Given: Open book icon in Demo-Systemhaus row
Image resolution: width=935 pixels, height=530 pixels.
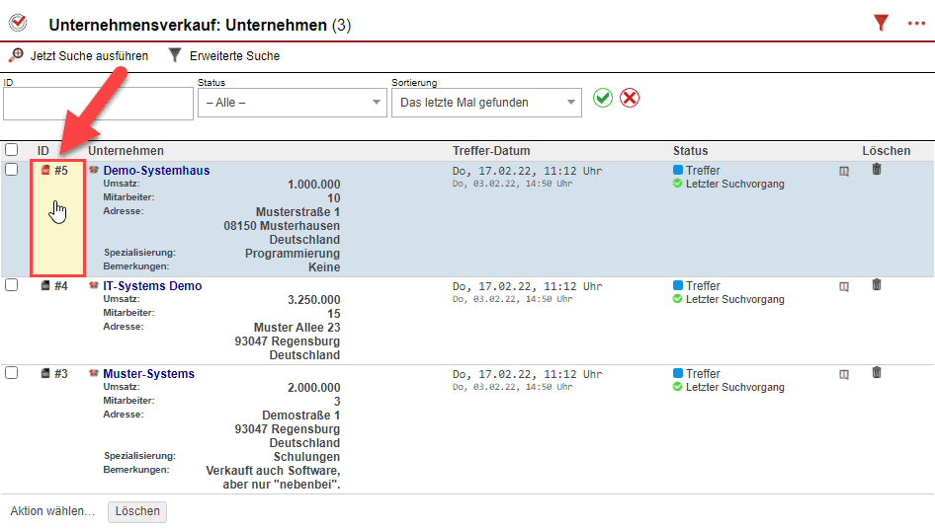Looking at the screenshot, I should point(844,171).
